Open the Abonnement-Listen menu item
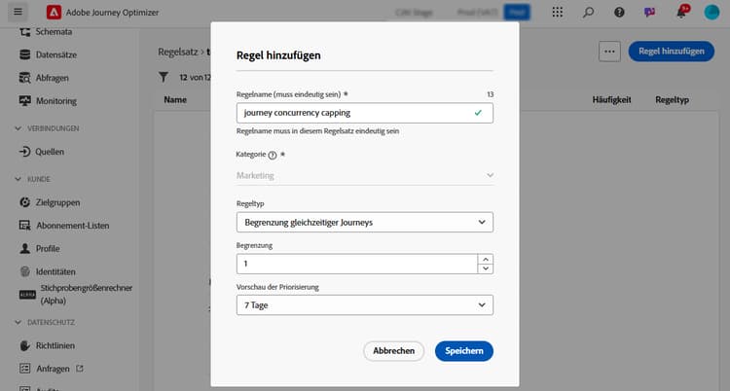 tap(73, 226)
